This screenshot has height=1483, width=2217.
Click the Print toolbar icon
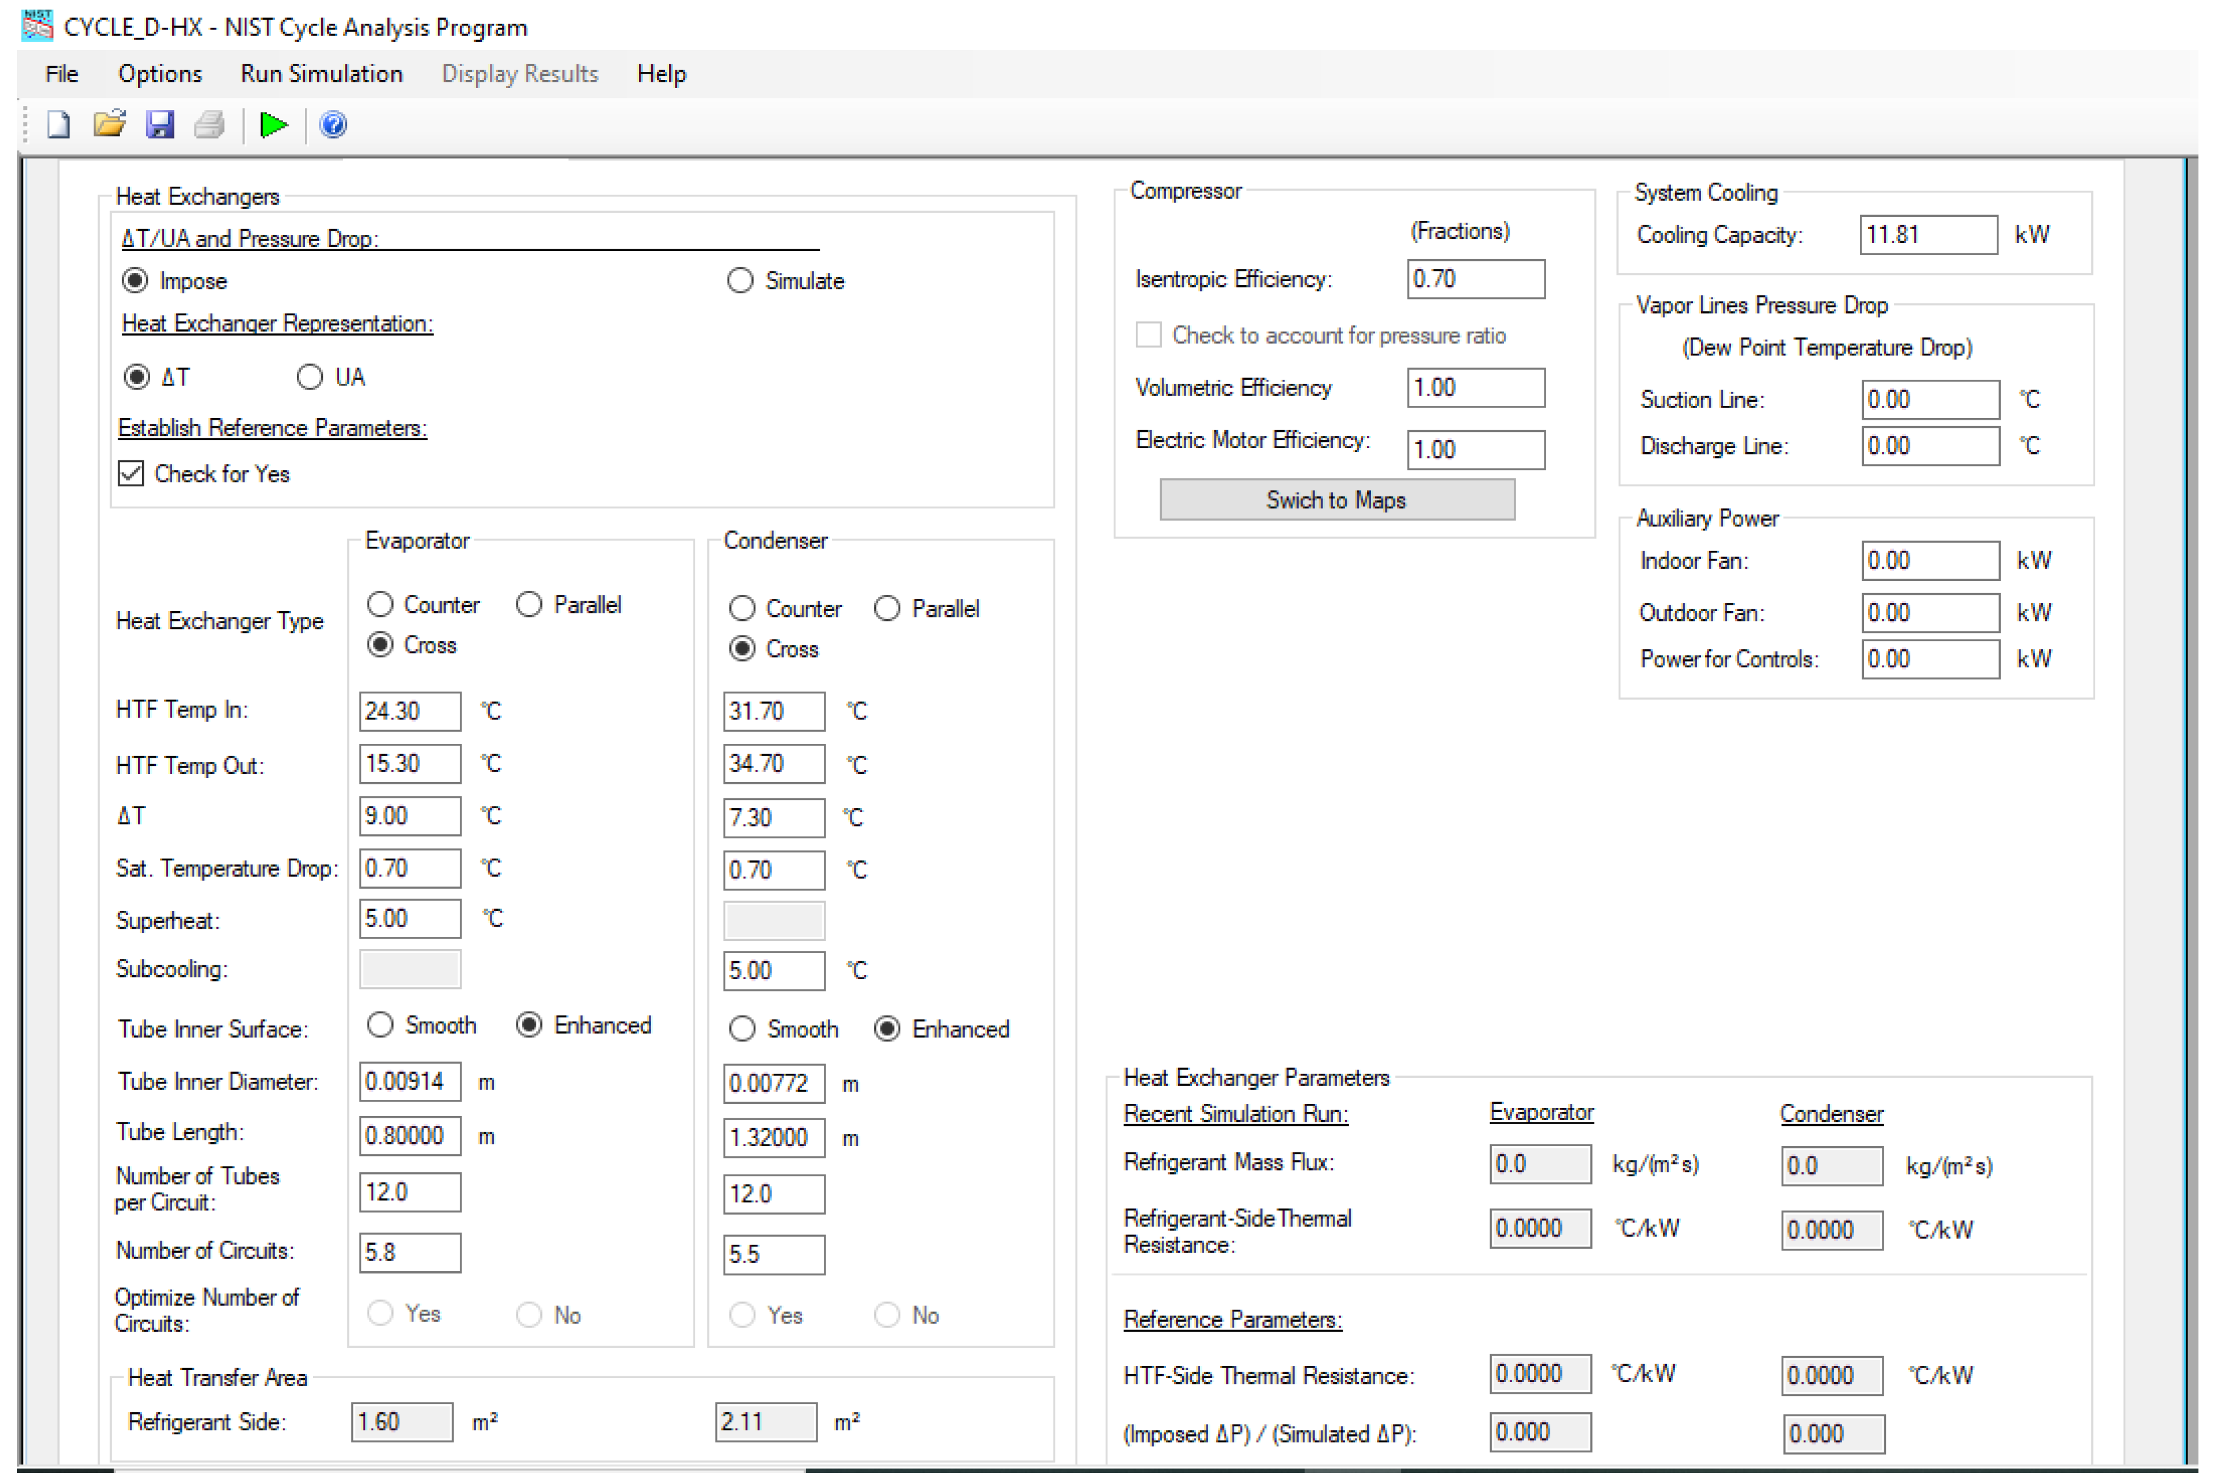tap(209, 125)
